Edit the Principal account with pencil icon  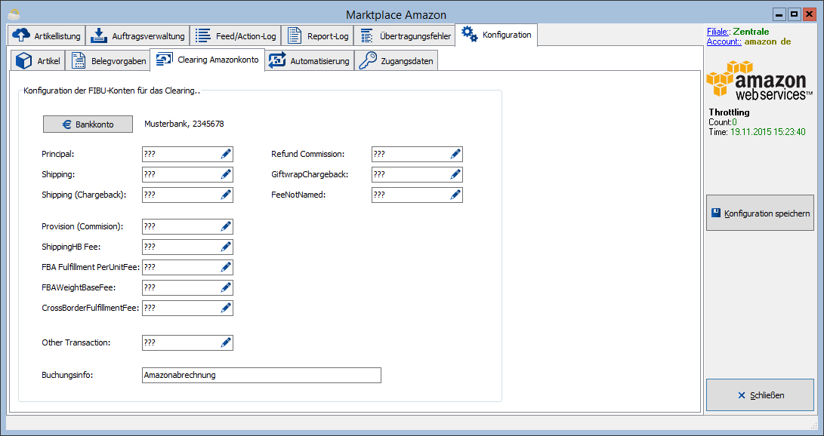coord(226,154)
